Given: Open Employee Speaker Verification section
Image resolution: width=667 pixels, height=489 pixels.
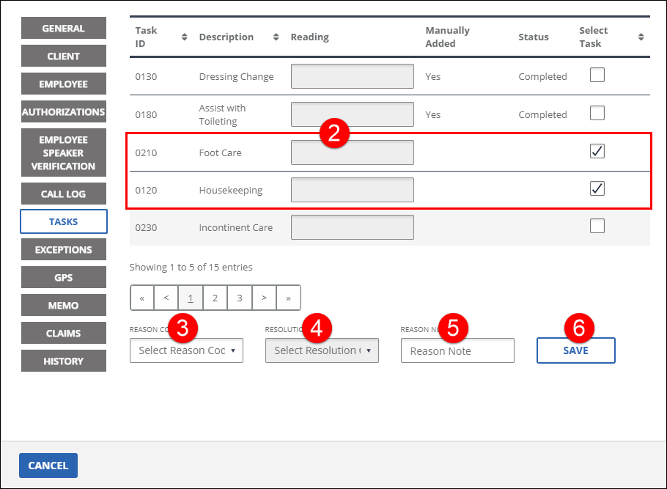Looking at the screenshot, I should click(64, 153).
